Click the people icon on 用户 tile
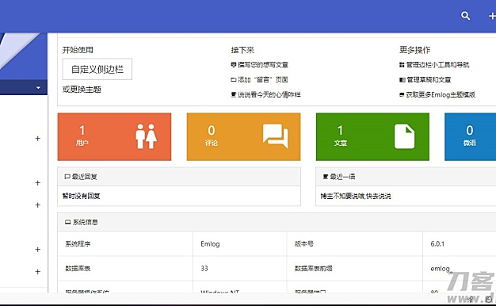 (x=146, y=136)
